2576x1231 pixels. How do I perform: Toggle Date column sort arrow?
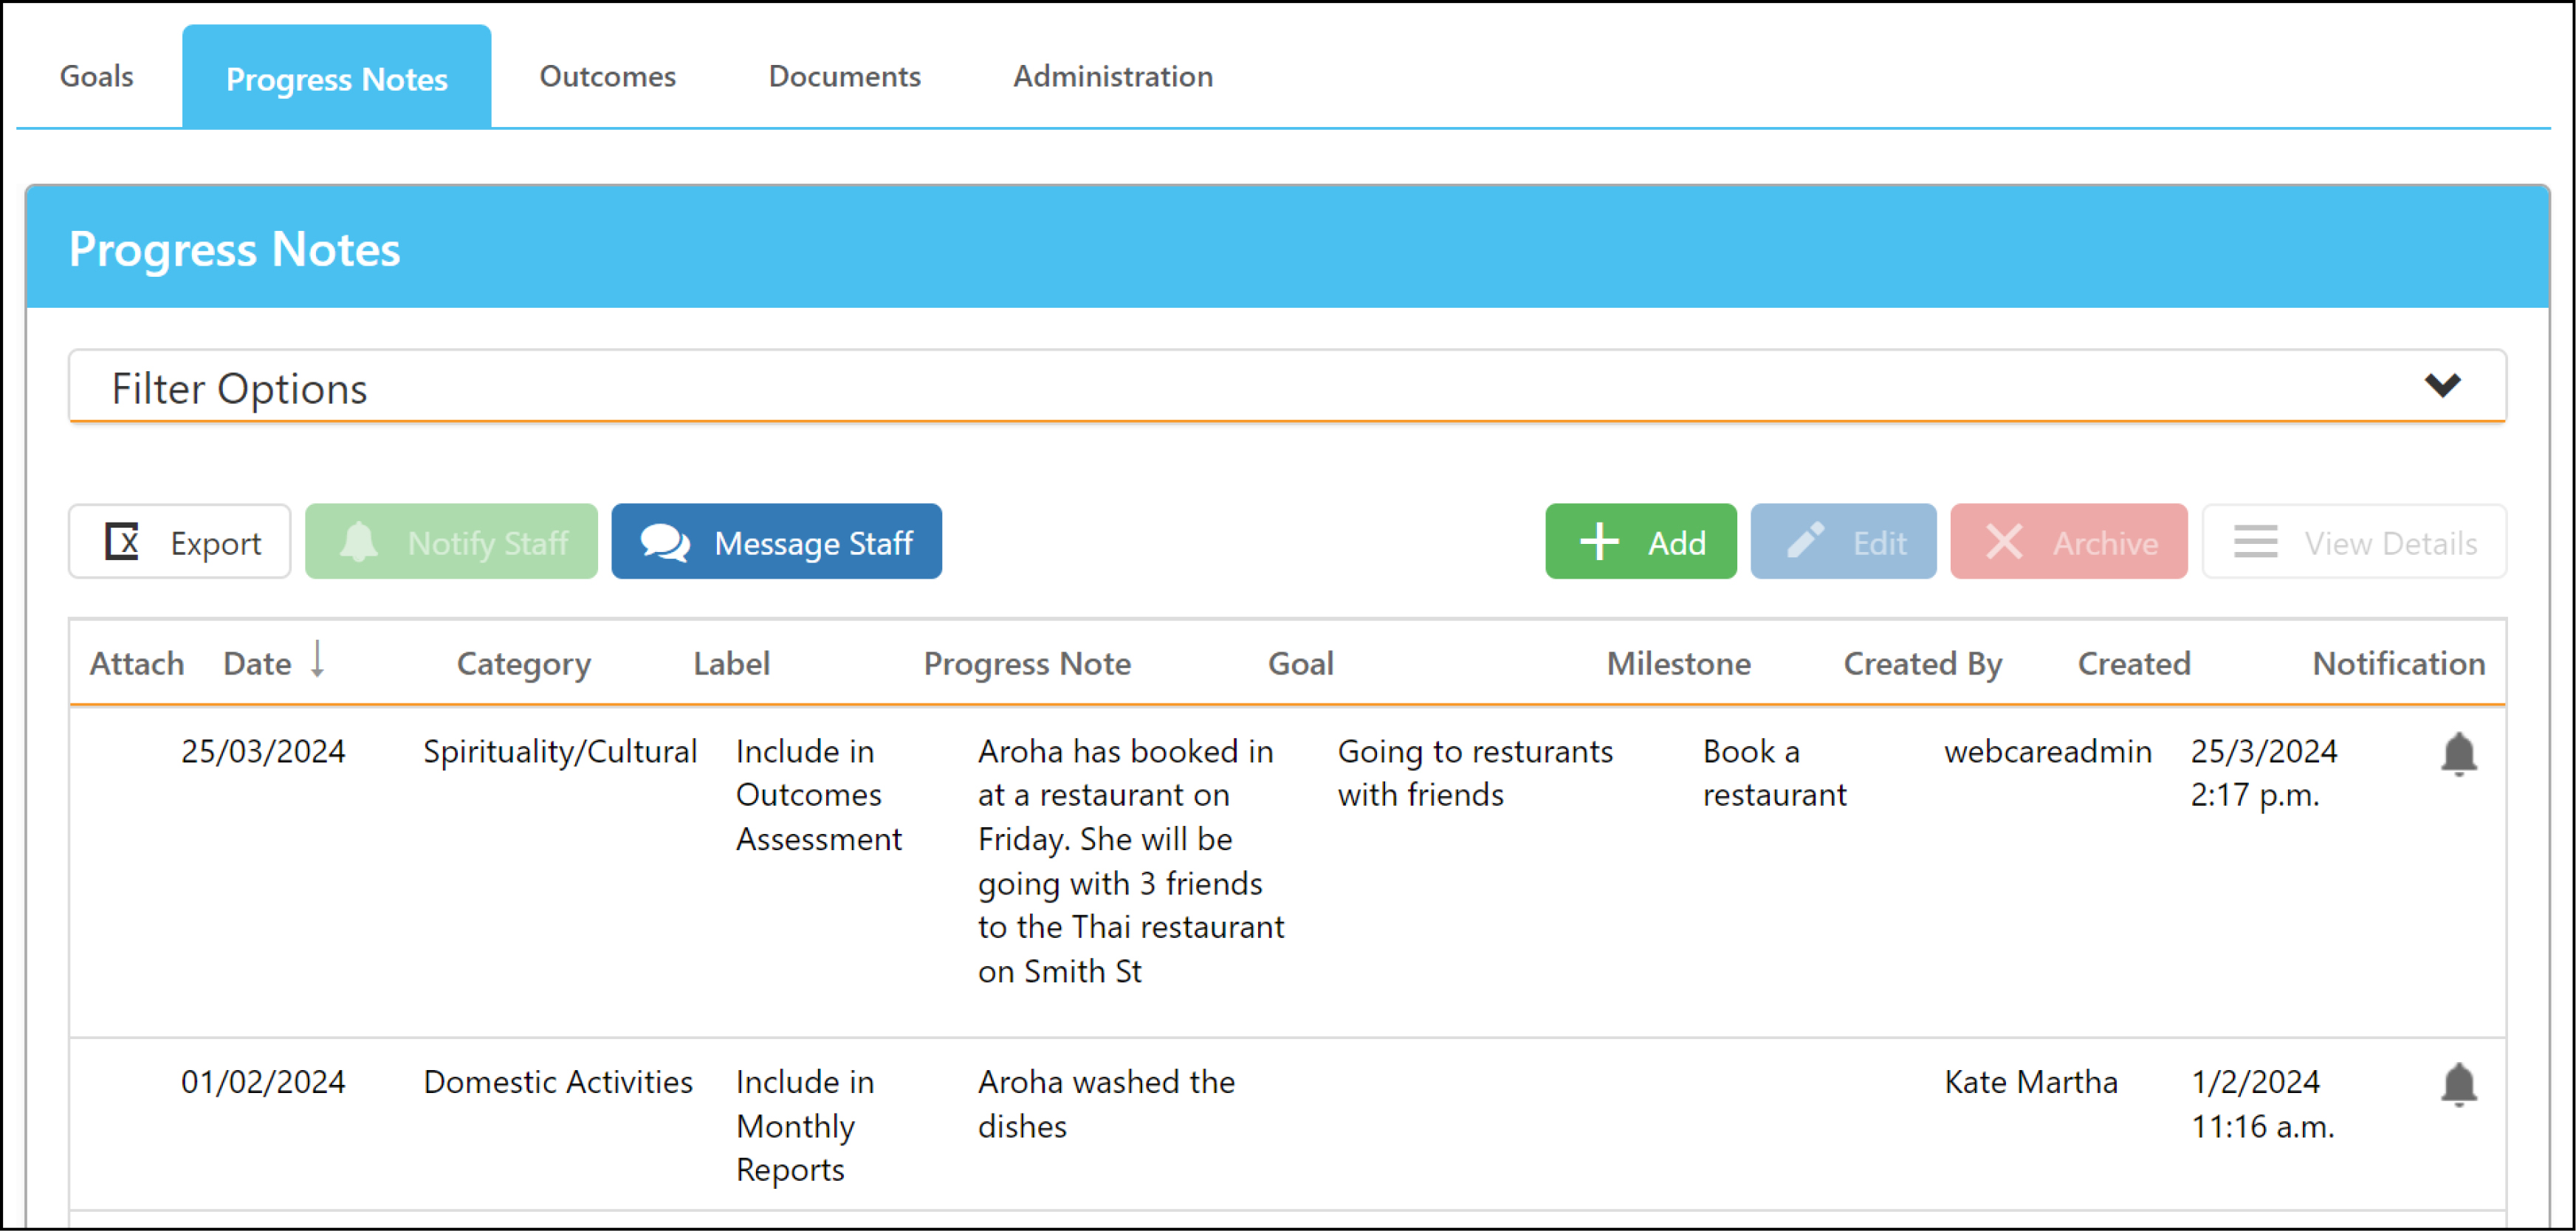(x=317, y=660)
